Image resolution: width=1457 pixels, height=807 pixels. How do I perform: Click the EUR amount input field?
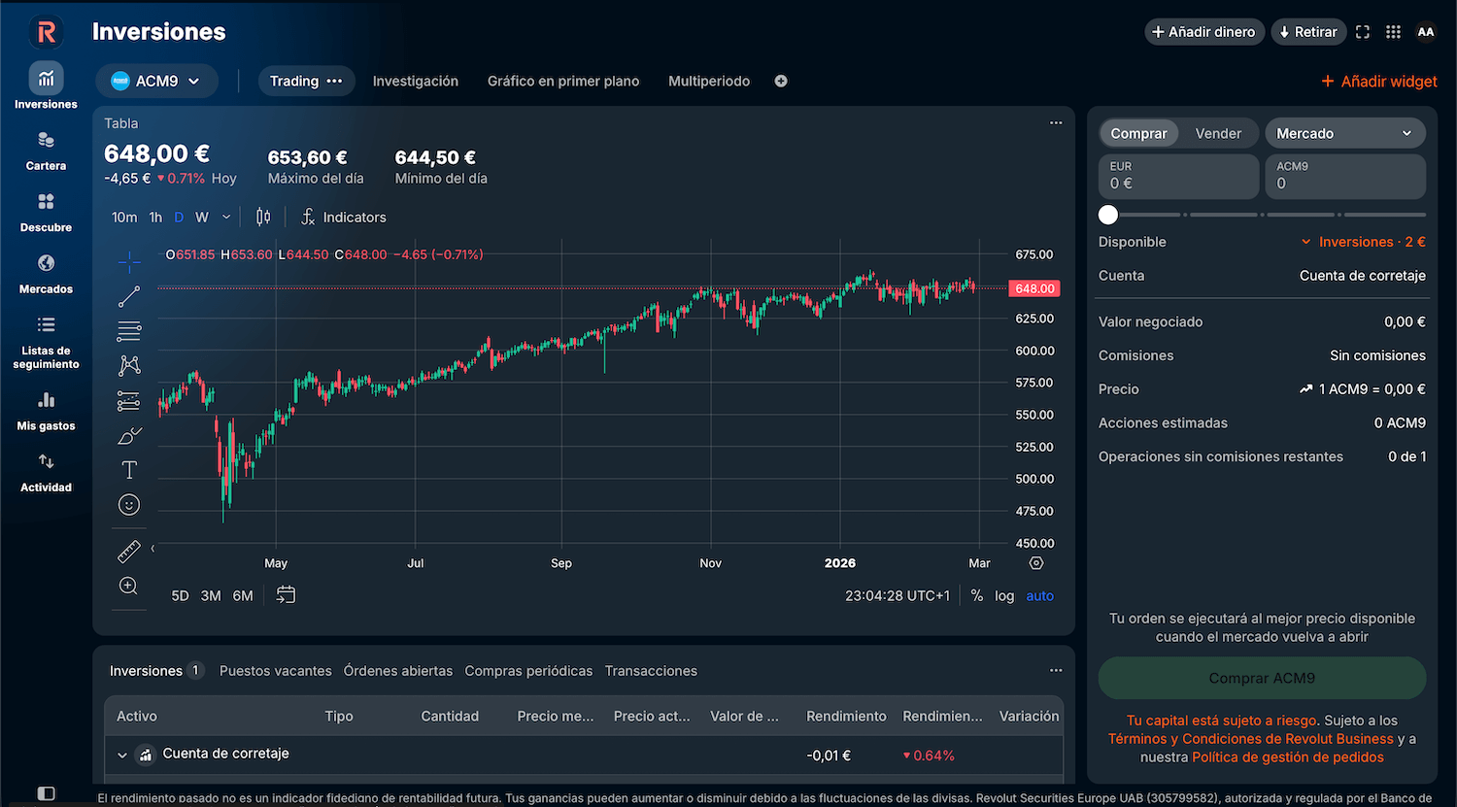click(x=1178, y=176)
